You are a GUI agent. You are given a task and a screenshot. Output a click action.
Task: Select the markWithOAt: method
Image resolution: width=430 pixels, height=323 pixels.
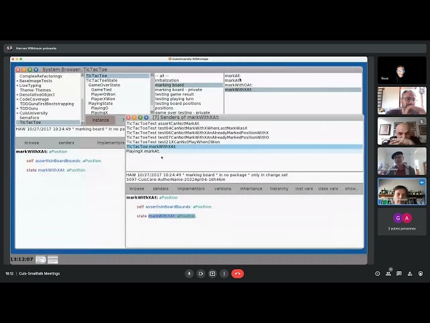coord(239,85)
